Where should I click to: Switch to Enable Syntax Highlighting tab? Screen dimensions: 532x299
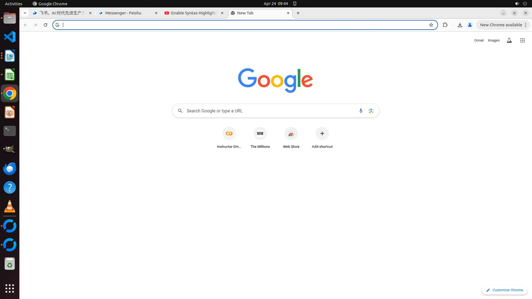(x=194, y=13)
